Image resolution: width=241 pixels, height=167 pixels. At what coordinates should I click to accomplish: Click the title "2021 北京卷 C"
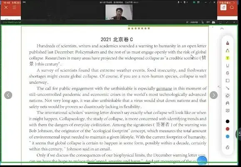tap(117, 39)
